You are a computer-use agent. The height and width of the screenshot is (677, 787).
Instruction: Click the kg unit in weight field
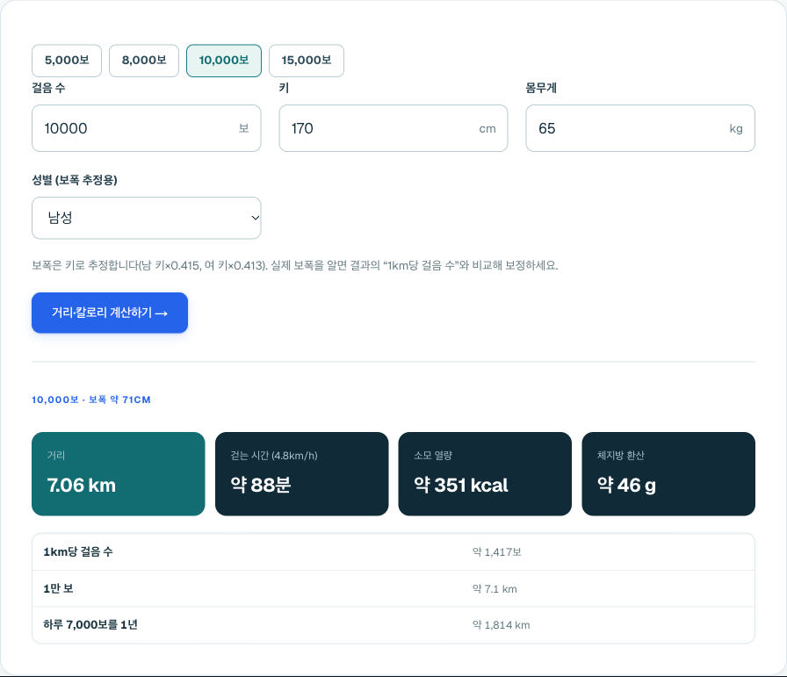pos(736,128)
